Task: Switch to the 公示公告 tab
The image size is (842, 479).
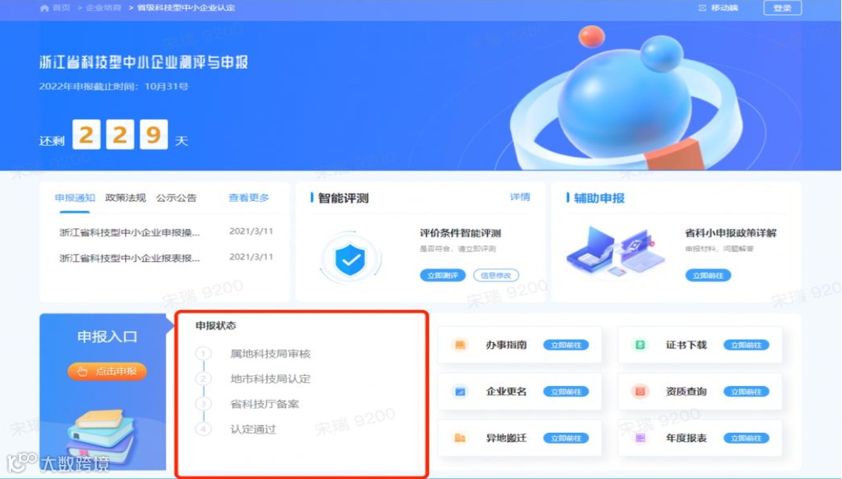Action: 177,198
